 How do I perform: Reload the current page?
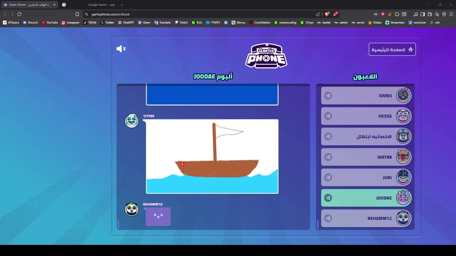(19, 14)
